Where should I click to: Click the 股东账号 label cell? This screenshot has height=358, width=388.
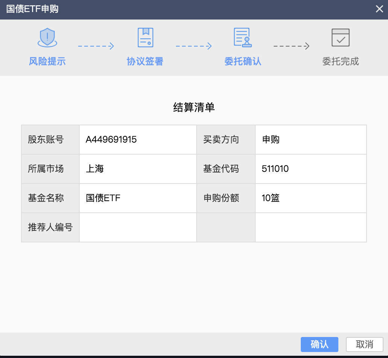pyautogui.click(x=46, y=140)
